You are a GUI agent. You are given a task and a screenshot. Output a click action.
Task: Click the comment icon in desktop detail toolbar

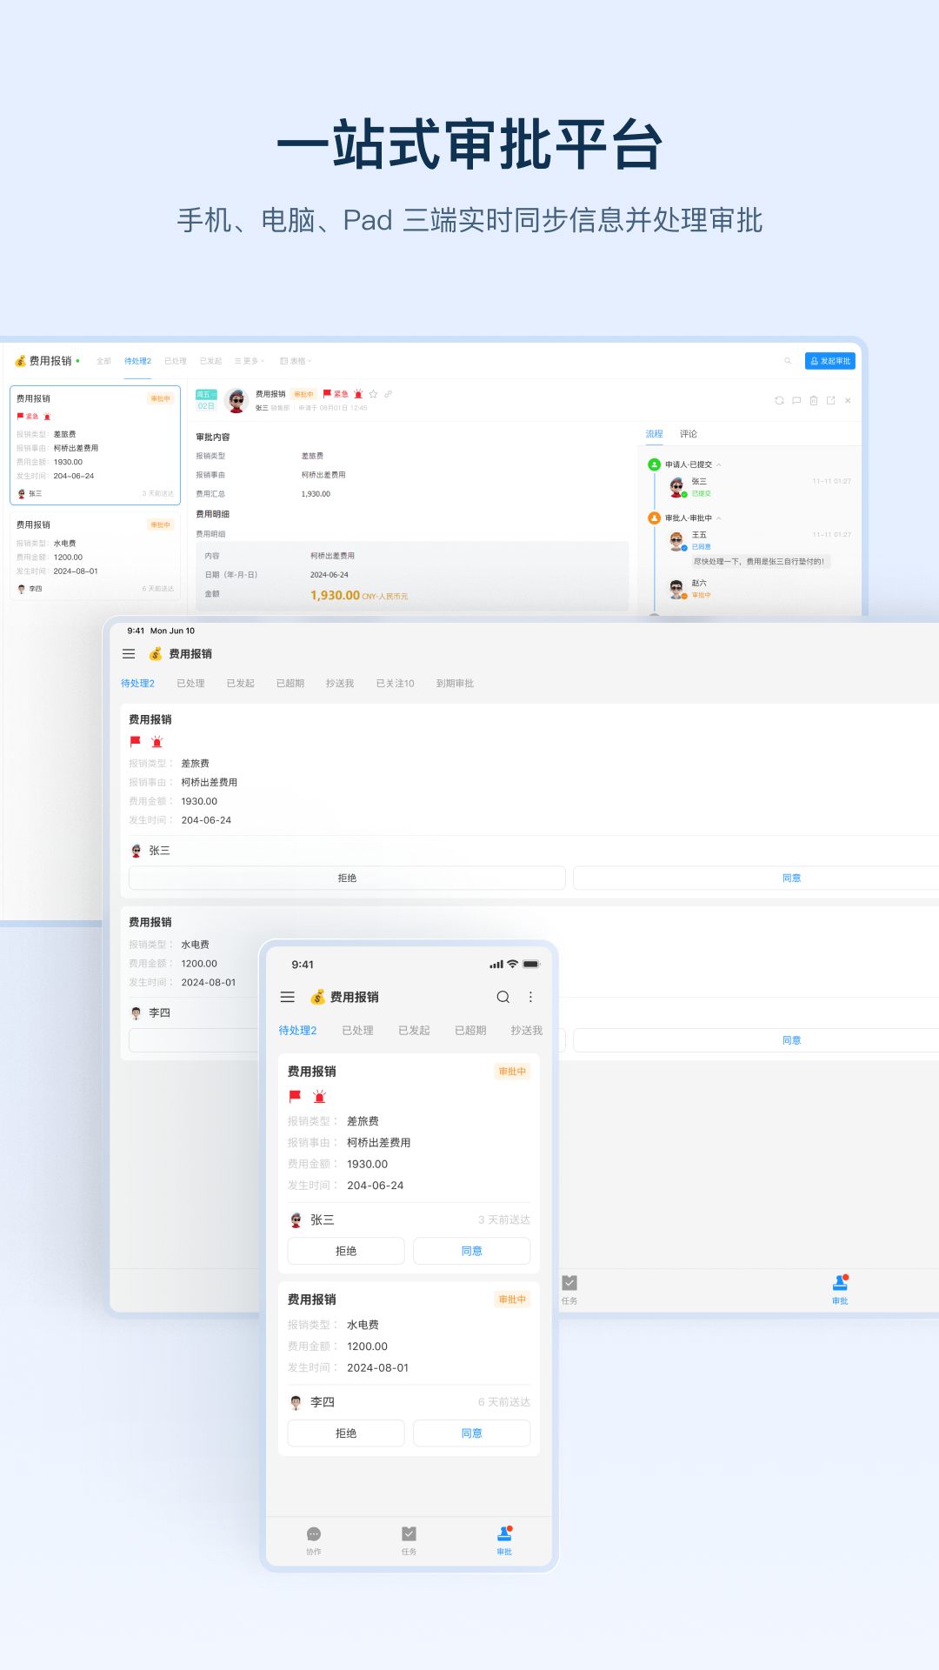796,400
